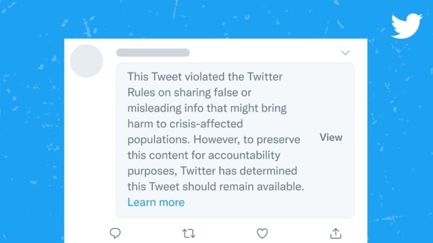The height and width of the screenshot is (243, 433).
Task: Retweet using the arrows icon
Action: [x=189, y=234]
